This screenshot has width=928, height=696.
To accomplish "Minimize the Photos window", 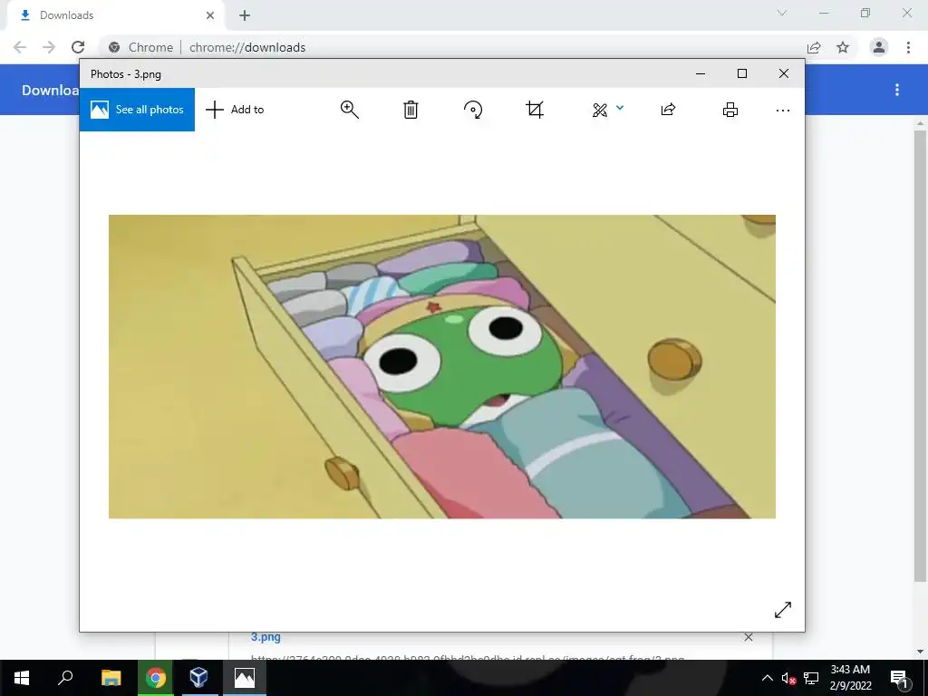I will (x=701, y=73).
